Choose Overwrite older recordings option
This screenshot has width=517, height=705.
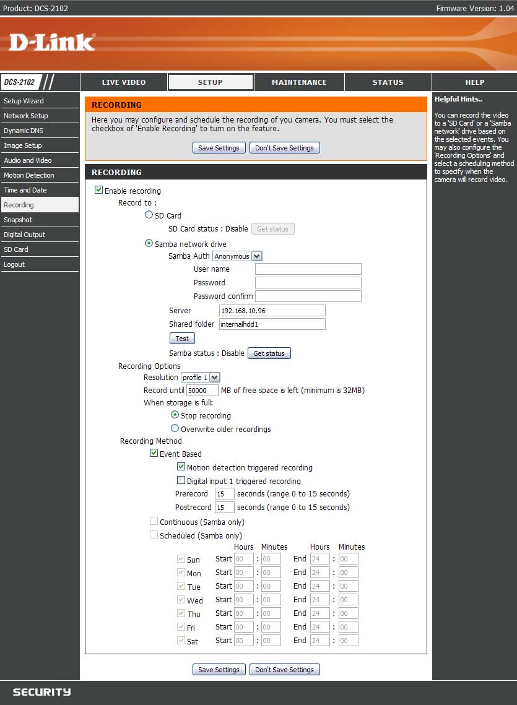[x=175, y=428]
